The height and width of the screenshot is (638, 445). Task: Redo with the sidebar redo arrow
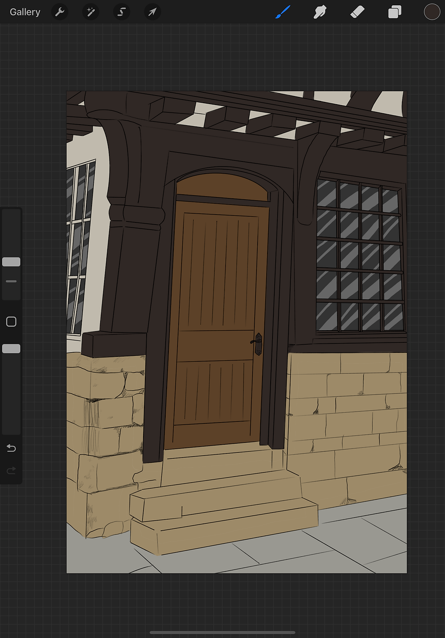point(11,470)
